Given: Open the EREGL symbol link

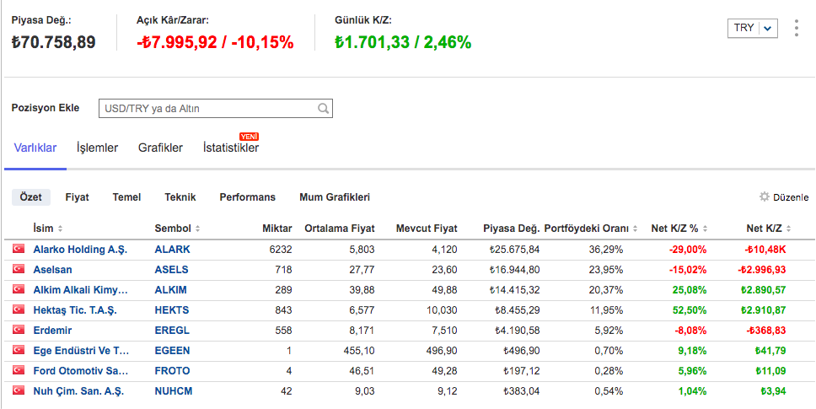Looking at the screenshot, I should click(172, 331).
